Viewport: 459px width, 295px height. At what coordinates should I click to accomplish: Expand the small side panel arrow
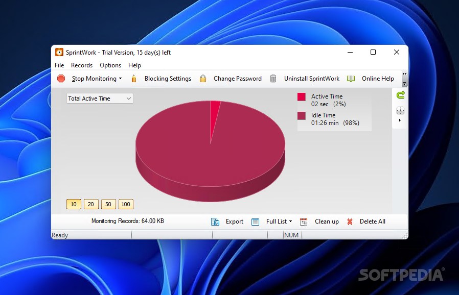(x=400, y=120)
